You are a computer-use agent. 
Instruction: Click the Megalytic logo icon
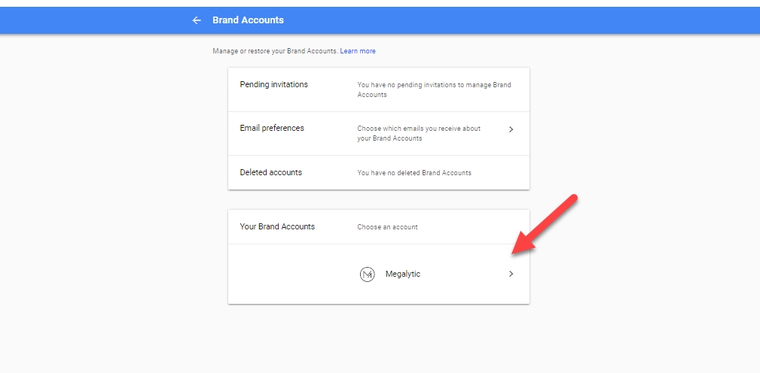pyautogui.click(x=367, y=274)
